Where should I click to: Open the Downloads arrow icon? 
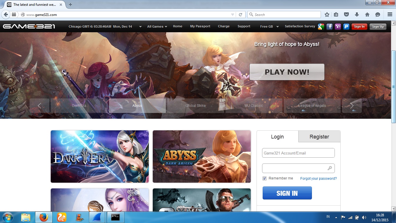click(x=357, y=15)
